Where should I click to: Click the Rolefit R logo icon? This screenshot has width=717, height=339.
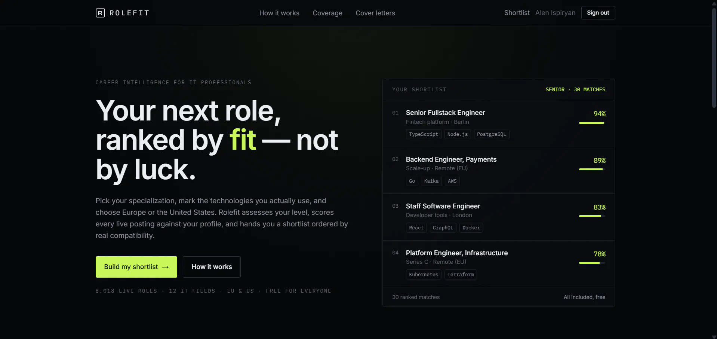pyautogui.click(x=100, y=13)
